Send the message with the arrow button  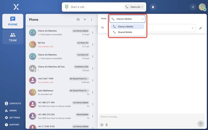click(x=200, y=124)
